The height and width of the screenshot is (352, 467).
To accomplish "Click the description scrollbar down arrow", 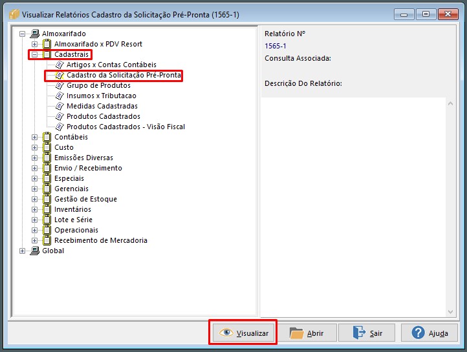I will point(450,311).
